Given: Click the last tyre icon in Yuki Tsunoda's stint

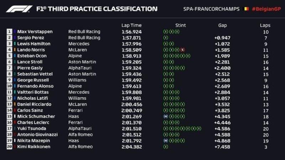Looking at the screenshot, I should click(x=199, y=128).
